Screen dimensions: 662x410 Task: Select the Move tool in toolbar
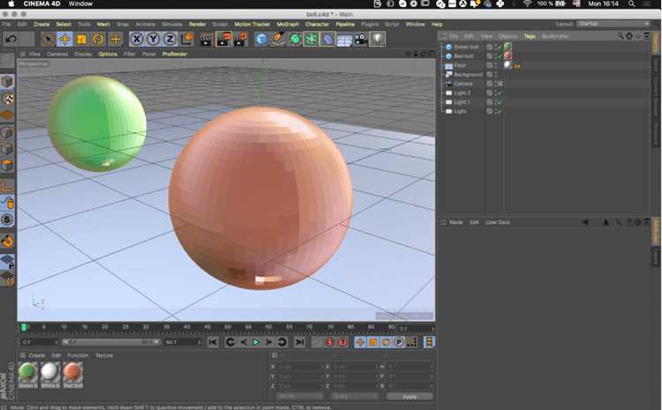[64, 39]
